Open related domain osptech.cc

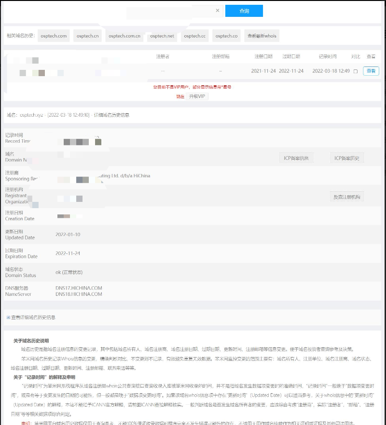click(x=194, y=36)
